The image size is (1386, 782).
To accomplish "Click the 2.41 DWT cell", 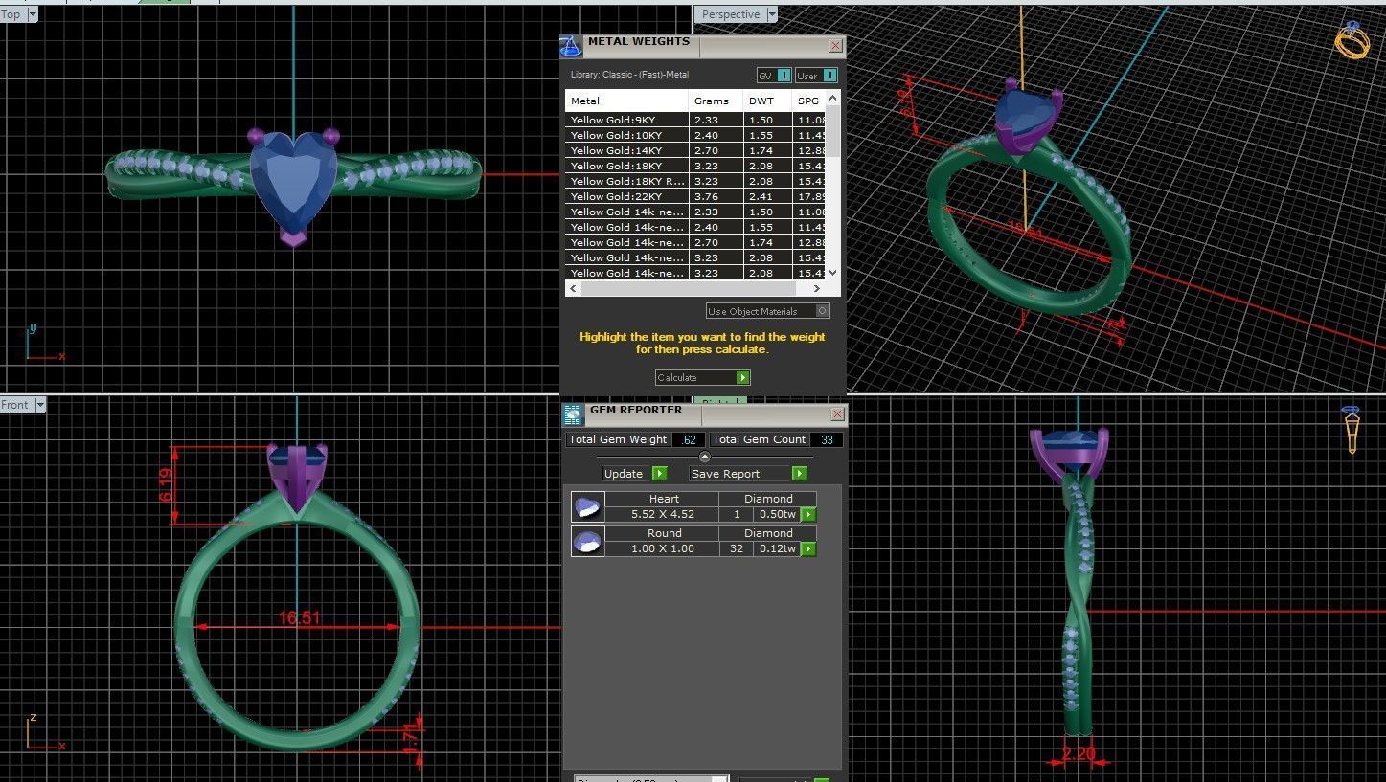I will [768, 196].
